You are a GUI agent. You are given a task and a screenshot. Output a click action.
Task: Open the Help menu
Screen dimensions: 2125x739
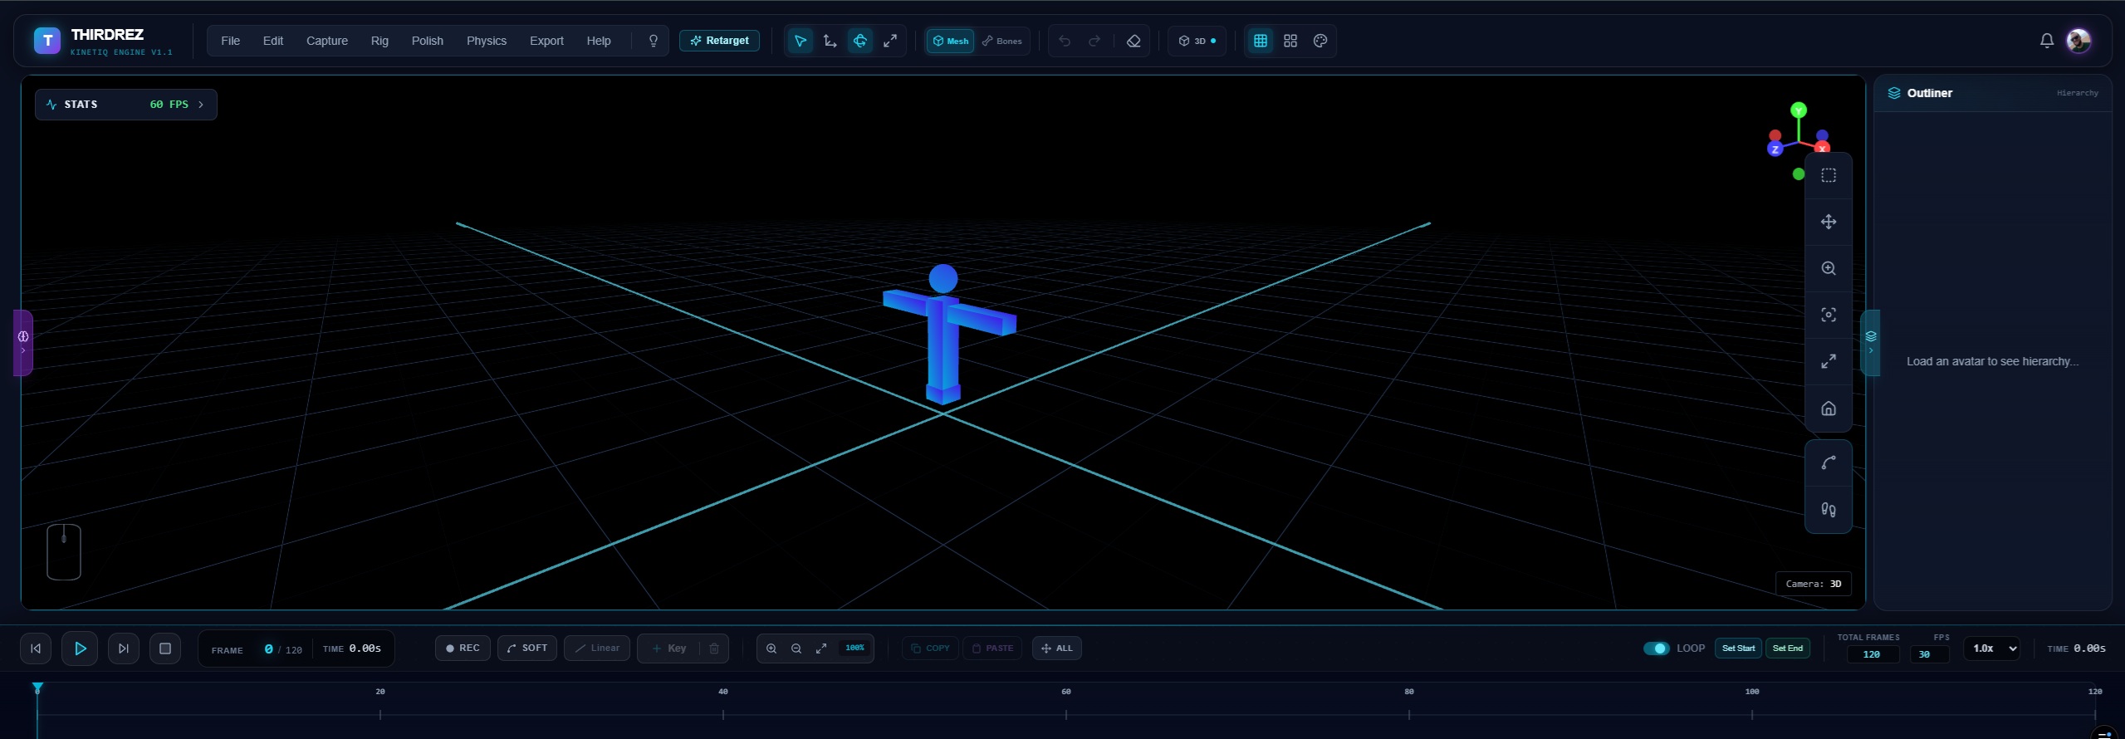point(599,41)
